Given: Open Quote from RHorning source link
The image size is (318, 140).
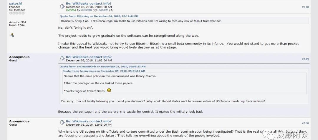Looking at the screenshot, I should point(99,16).
